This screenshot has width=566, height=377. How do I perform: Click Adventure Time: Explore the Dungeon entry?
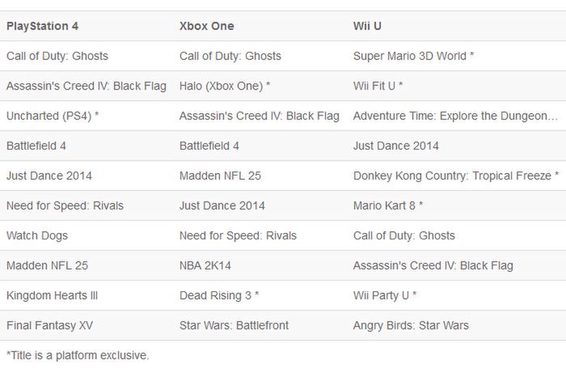(455, 116)
